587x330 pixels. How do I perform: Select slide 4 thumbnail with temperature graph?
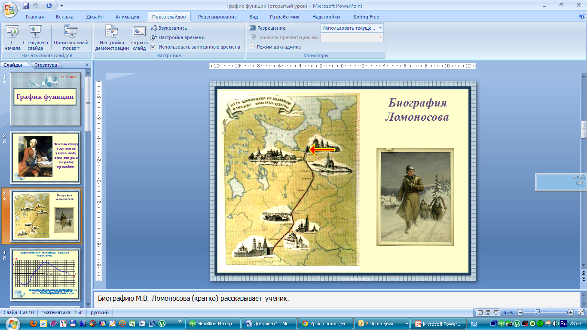click(45, 274)
